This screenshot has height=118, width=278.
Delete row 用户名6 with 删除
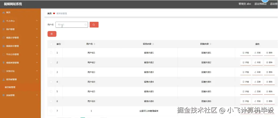point(269,101)
